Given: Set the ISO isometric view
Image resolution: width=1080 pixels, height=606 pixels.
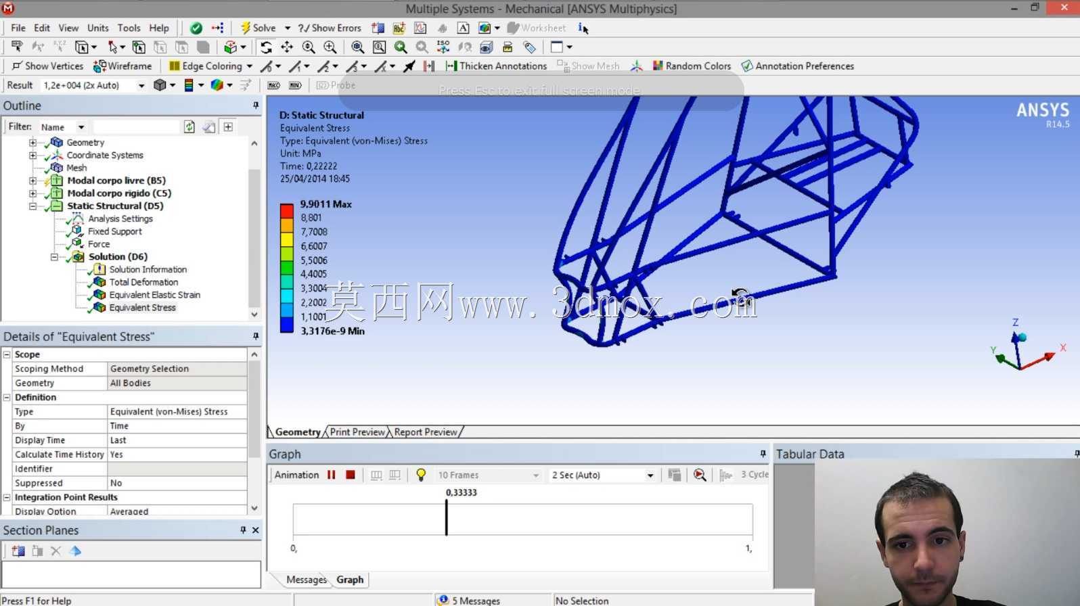Looking at the screenshot, I should click(443, 47).
